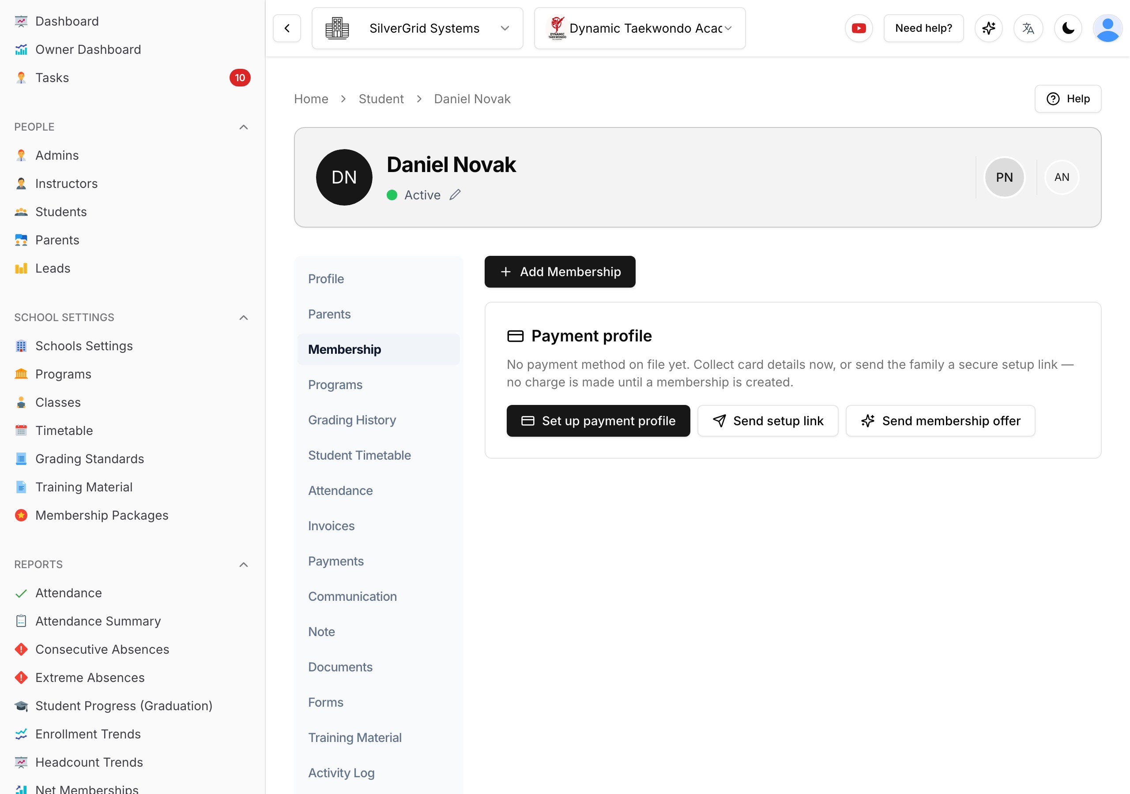Image resolution: width=1130 pixels, height=794 pixels.
Task: Click Send setup link button
Action: 768,421
